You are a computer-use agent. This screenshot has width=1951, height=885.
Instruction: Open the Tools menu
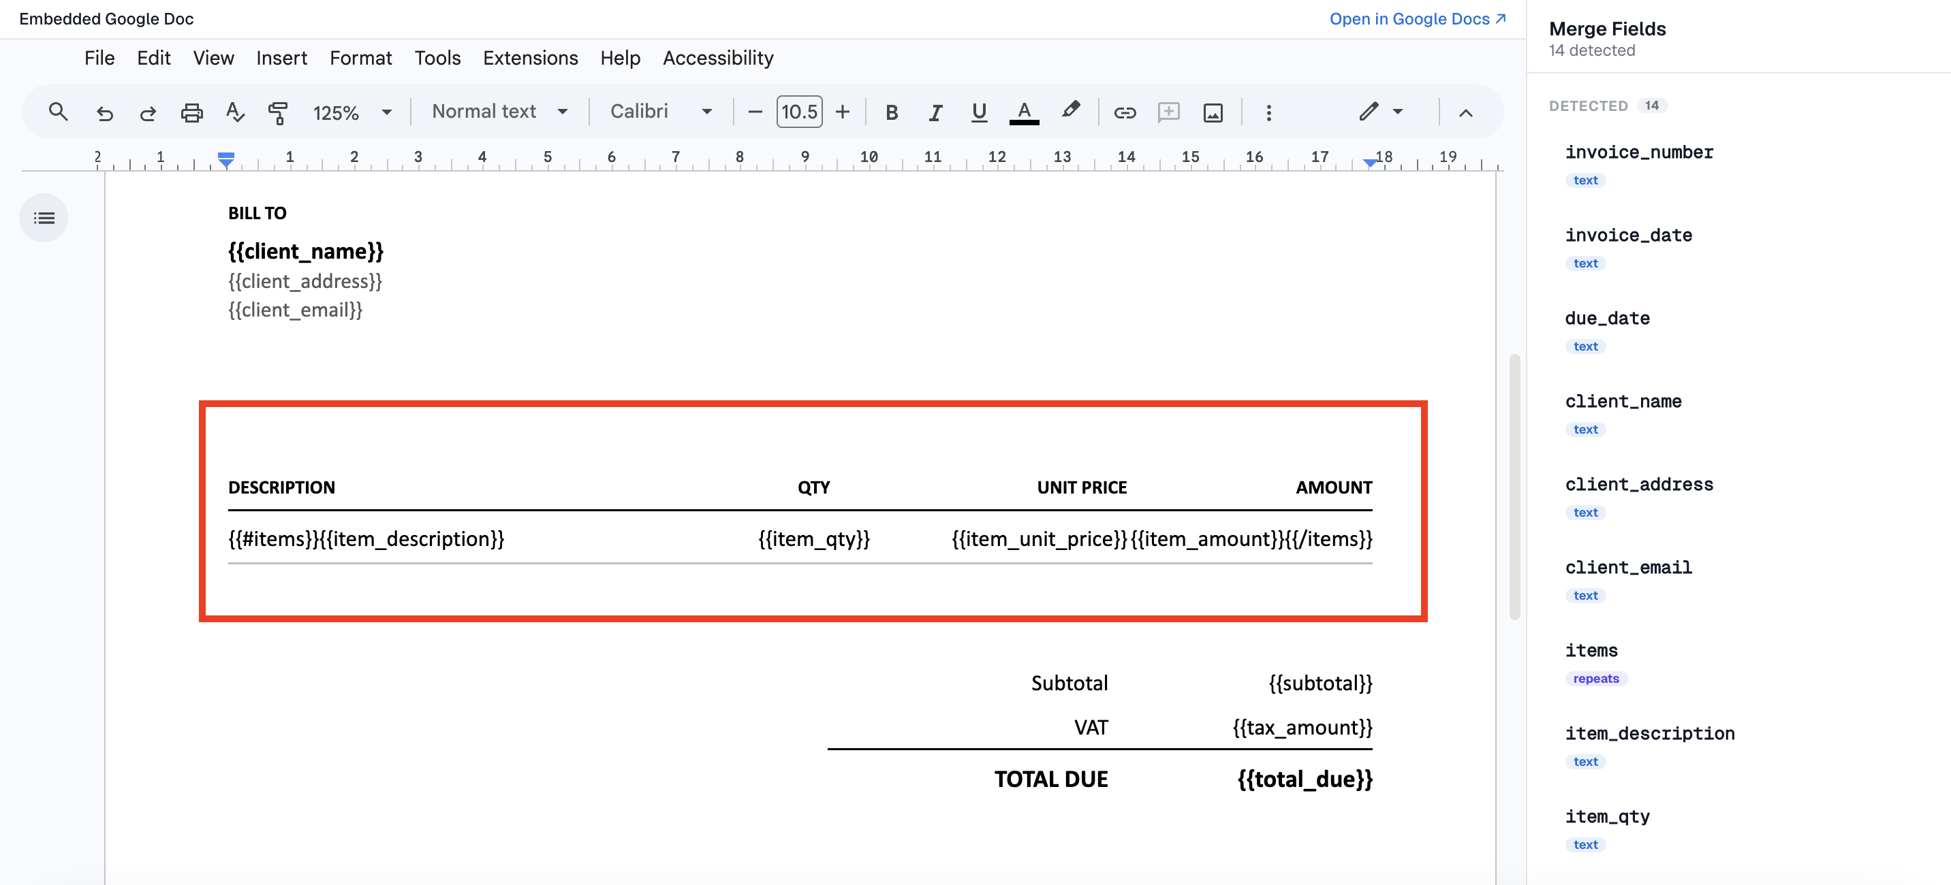pos(438,58)
